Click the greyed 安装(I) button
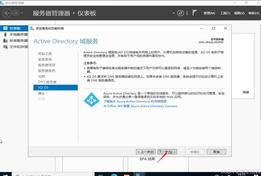The width and height of the screenshot is (261, 176). (x=195, y=152)
